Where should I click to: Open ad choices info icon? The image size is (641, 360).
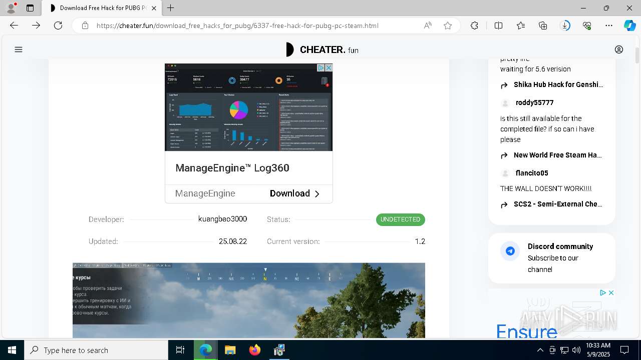click(x=321, y=67)
